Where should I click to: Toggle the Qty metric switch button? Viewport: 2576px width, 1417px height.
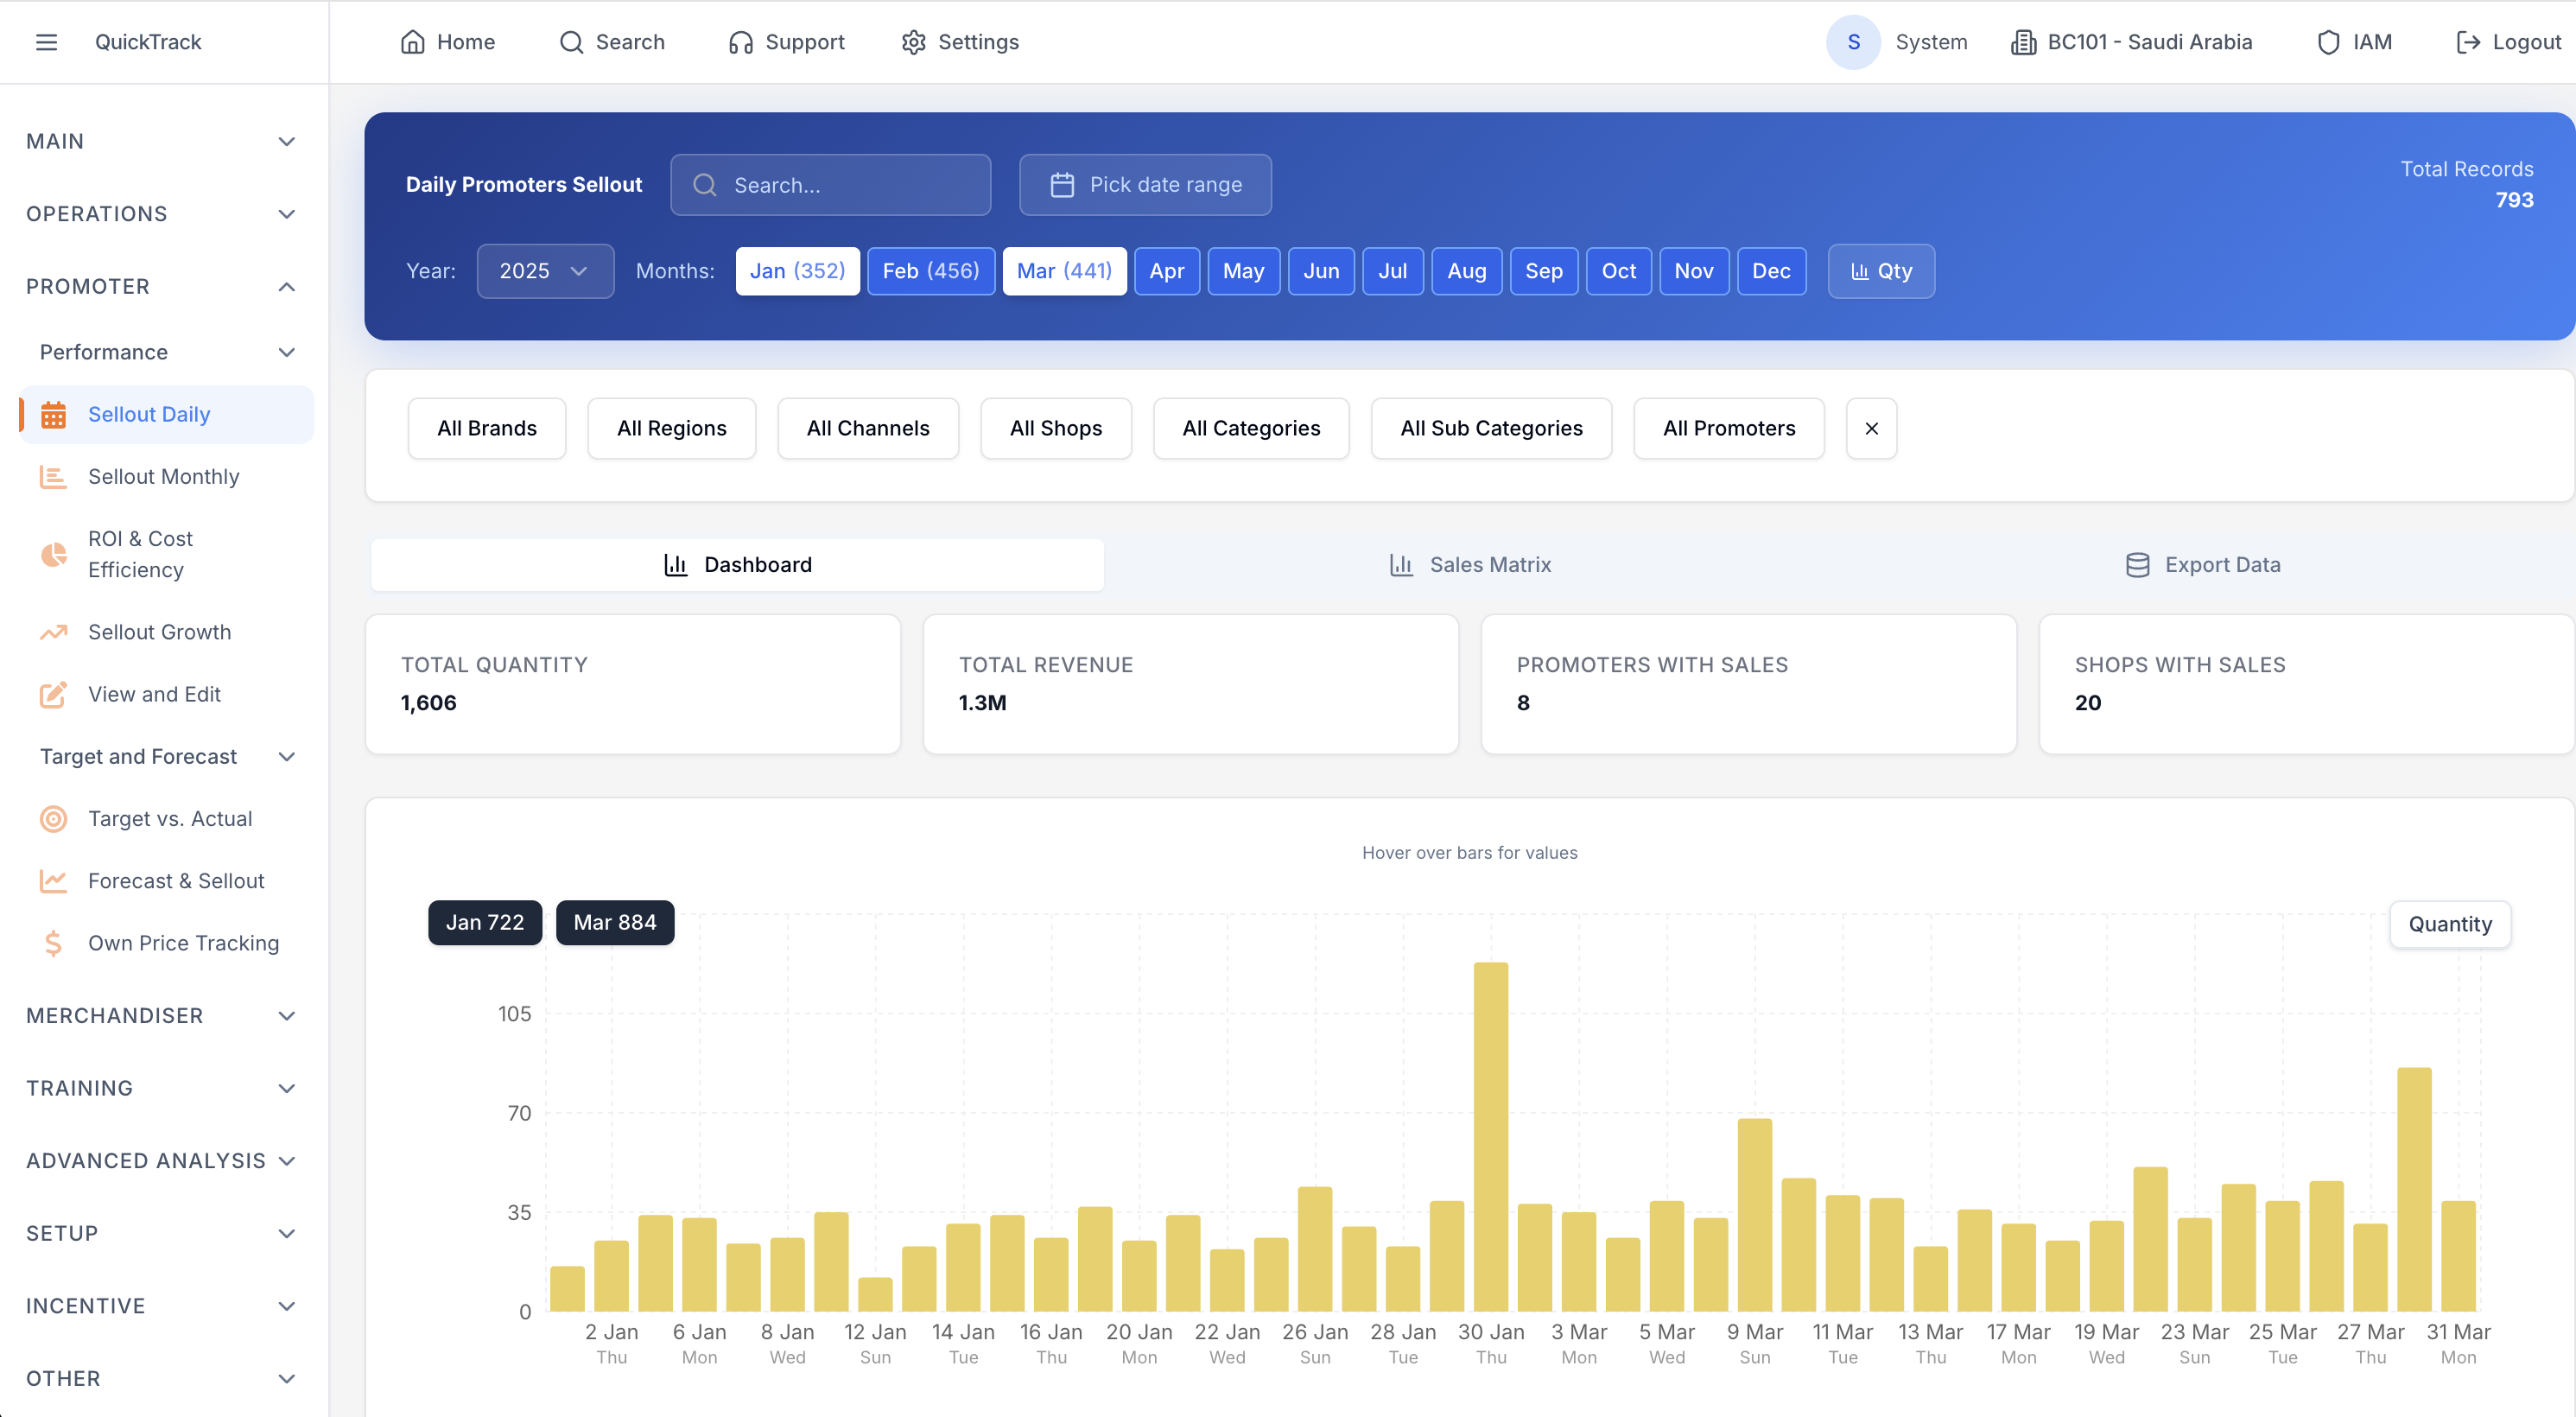coord(1880,271)
